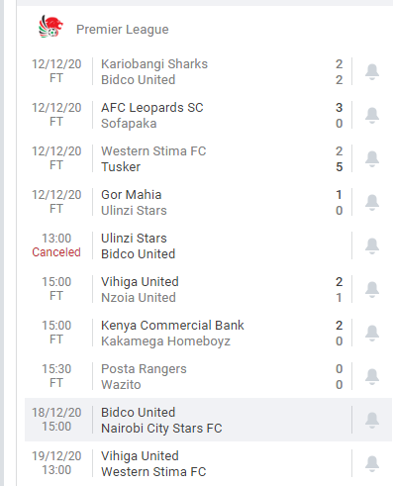Open the Premier League competition link
Viewport: 393px width, 486px height.
point(123,30)
